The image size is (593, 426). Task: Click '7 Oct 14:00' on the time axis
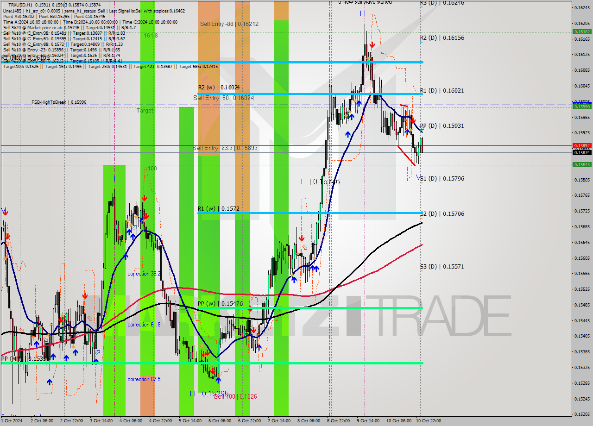(279, 421)
